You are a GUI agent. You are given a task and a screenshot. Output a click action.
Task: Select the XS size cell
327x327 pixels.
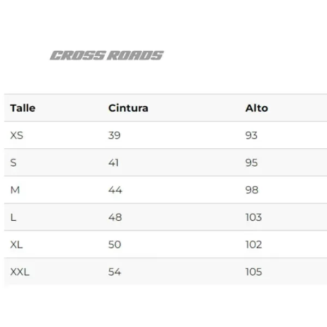click(17, 135)
